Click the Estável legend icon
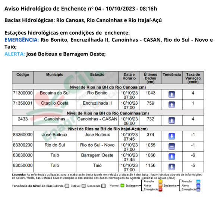 [84, 186]
